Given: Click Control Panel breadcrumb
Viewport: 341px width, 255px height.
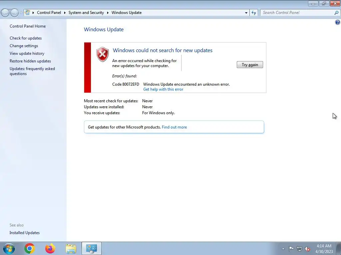Looking at the screenshot, I should pos(49,13).
